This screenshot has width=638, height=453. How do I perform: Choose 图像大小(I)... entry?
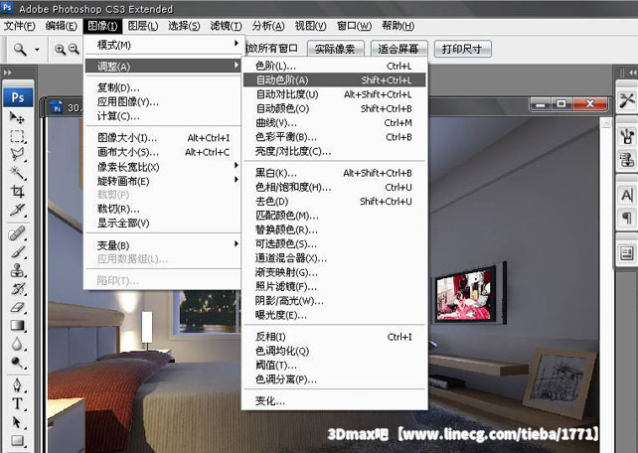point(163,138)
